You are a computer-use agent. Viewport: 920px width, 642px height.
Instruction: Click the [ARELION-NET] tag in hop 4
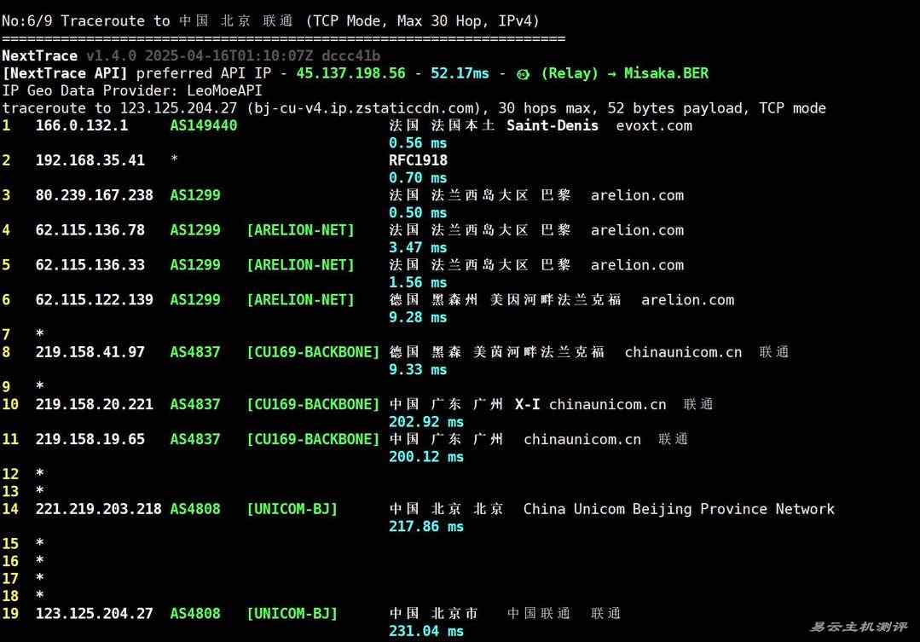click(300, 230)
